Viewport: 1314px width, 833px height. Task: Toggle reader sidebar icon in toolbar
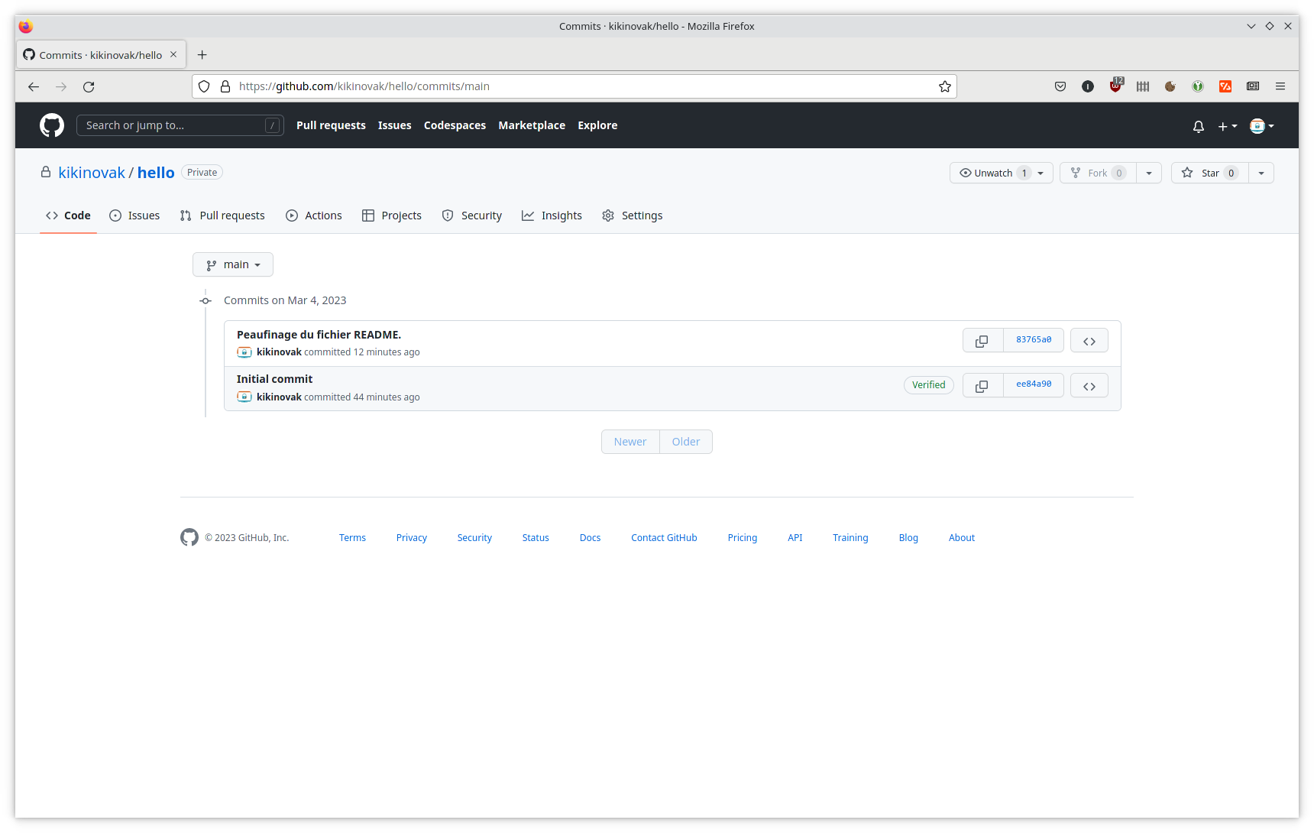pos(1253,86)
